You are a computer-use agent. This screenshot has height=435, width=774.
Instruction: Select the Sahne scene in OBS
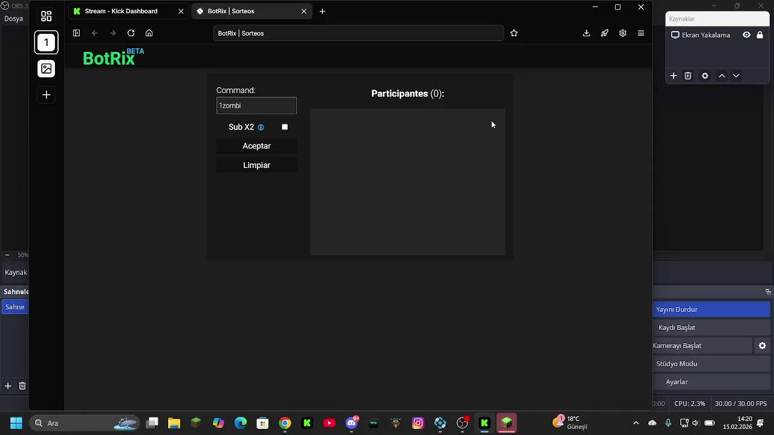pos(15,307)
